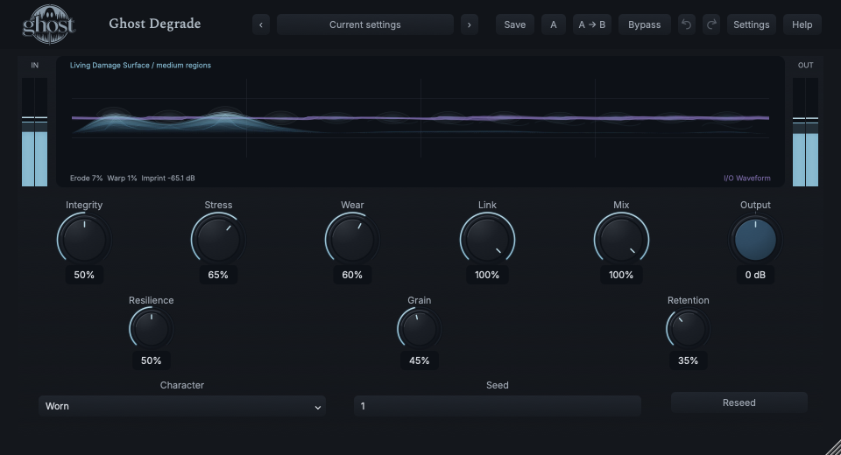
Task: Click the Link 100% value box
Action: [x=487, y=275]
